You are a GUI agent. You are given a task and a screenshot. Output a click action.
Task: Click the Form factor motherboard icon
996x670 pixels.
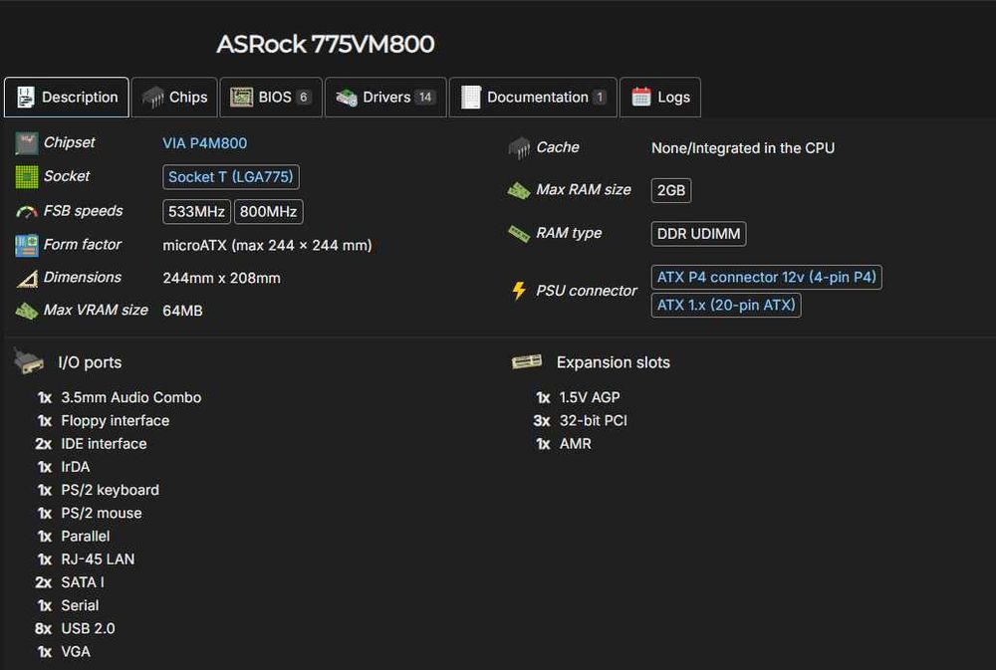pos(27,245)
